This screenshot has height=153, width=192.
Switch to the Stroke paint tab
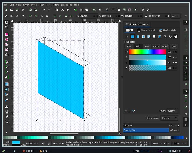pos(146,30)
